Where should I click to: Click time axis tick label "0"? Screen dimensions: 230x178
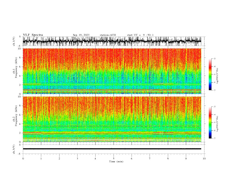pyautogui.click(x=23, y=159)
